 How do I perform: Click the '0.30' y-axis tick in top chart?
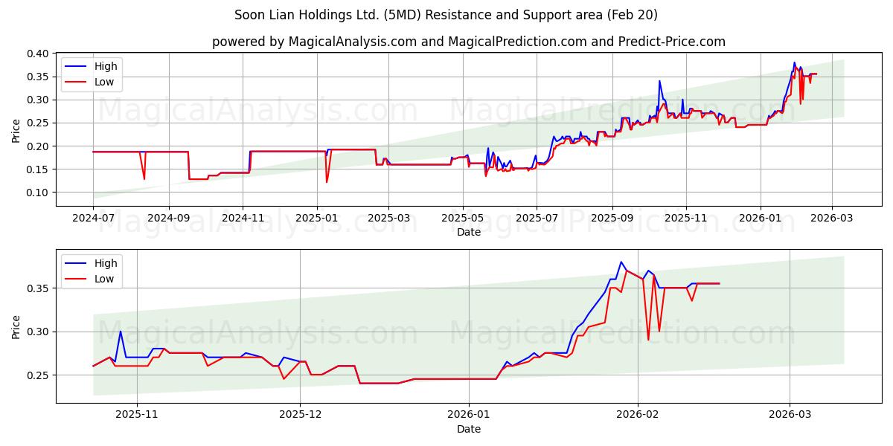(x=39, y=100)
